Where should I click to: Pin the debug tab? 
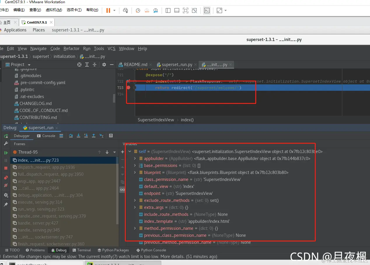click(6, 204)
